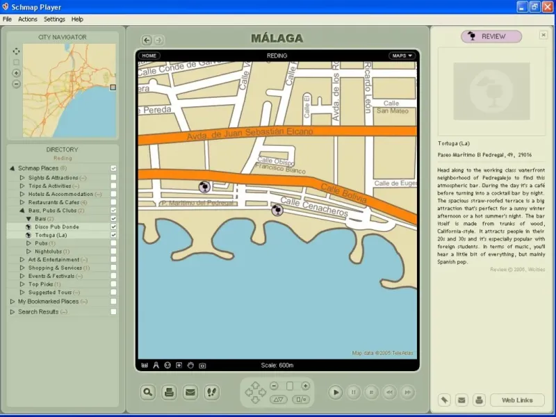Zoom out the City Navigator map
This screenshot has width=556, height=417.
tap(16, 84)
